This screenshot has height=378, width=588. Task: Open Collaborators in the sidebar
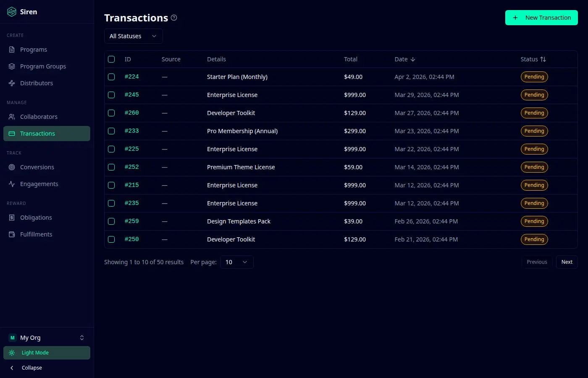click(47, 117)
